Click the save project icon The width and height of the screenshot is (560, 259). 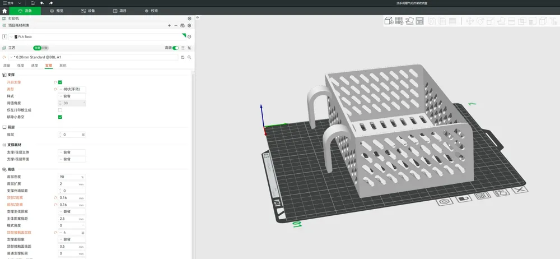32,3
